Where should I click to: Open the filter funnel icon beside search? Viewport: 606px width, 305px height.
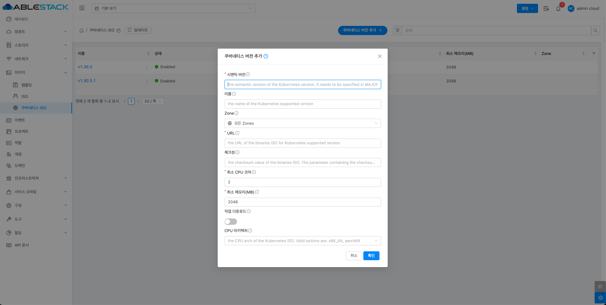[397, 31]
